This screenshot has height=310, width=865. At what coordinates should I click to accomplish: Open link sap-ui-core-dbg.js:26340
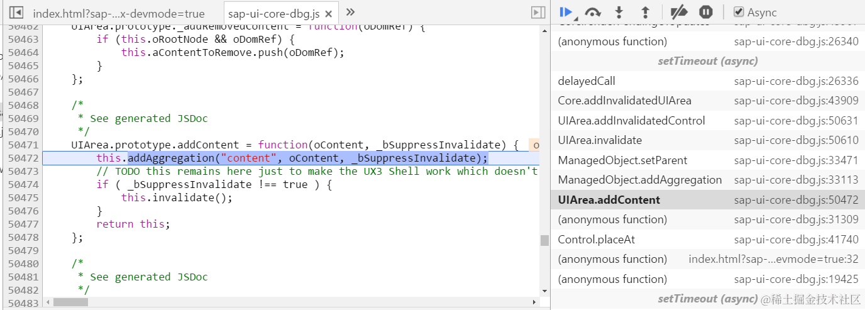point(796,42)
